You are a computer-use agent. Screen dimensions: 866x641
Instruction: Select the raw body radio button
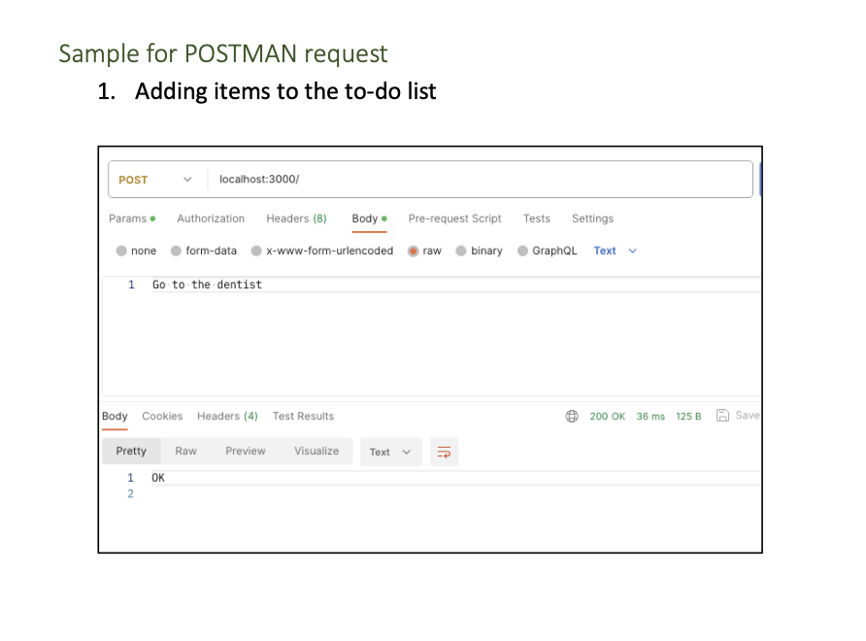click(x=414, y=251)
